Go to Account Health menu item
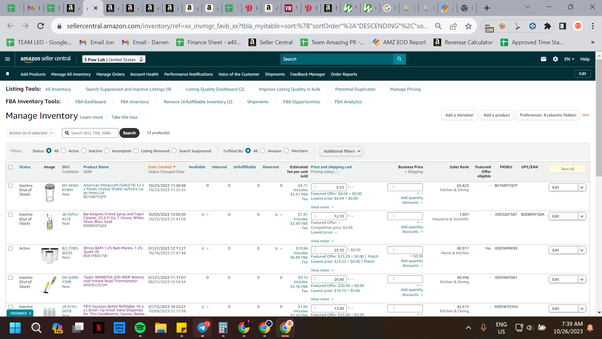The width and height of the screenshot is (602, 339). 145,74
